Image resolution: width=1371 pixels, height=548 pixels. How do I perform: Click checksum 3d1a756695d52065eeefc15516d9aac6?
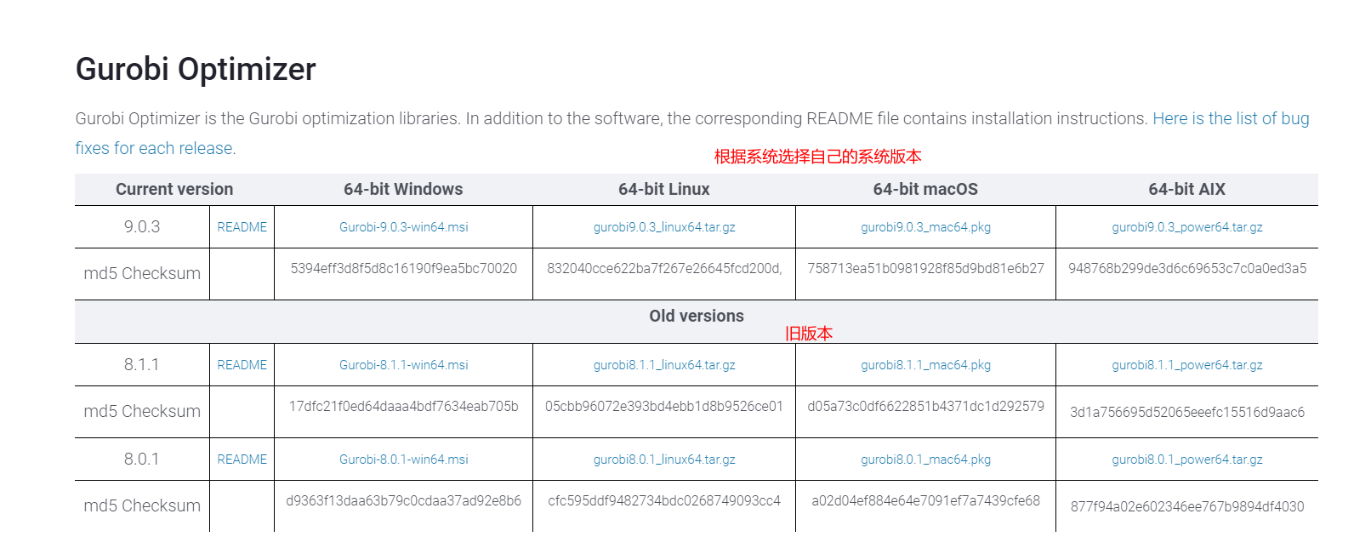click(1187, 413)
